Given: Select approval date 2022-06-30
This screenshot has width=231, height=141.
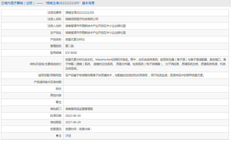Looking at the screenshot, I should tap(73, 116).
